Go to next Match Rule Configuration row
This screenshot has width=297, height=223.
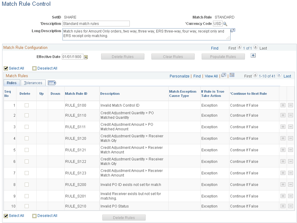coord(256,47)
